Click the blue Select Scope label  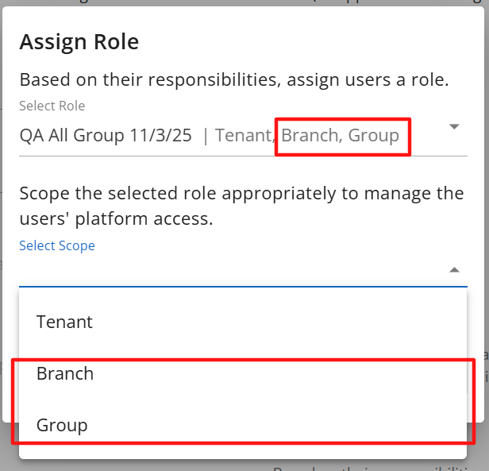pyautogui.click(x=57, y=245)
